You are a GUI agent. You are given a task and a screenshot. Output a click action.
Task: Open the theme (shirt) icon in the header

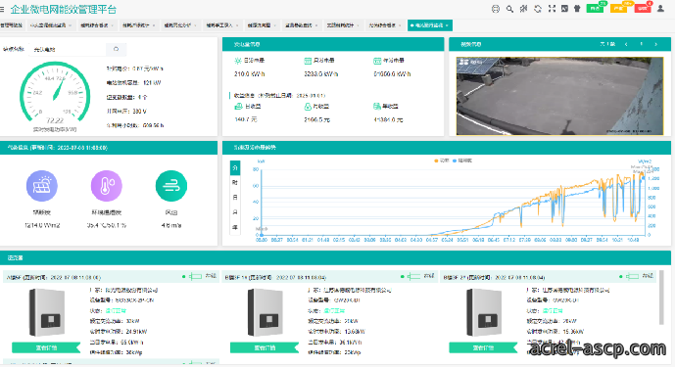point(577,9)
